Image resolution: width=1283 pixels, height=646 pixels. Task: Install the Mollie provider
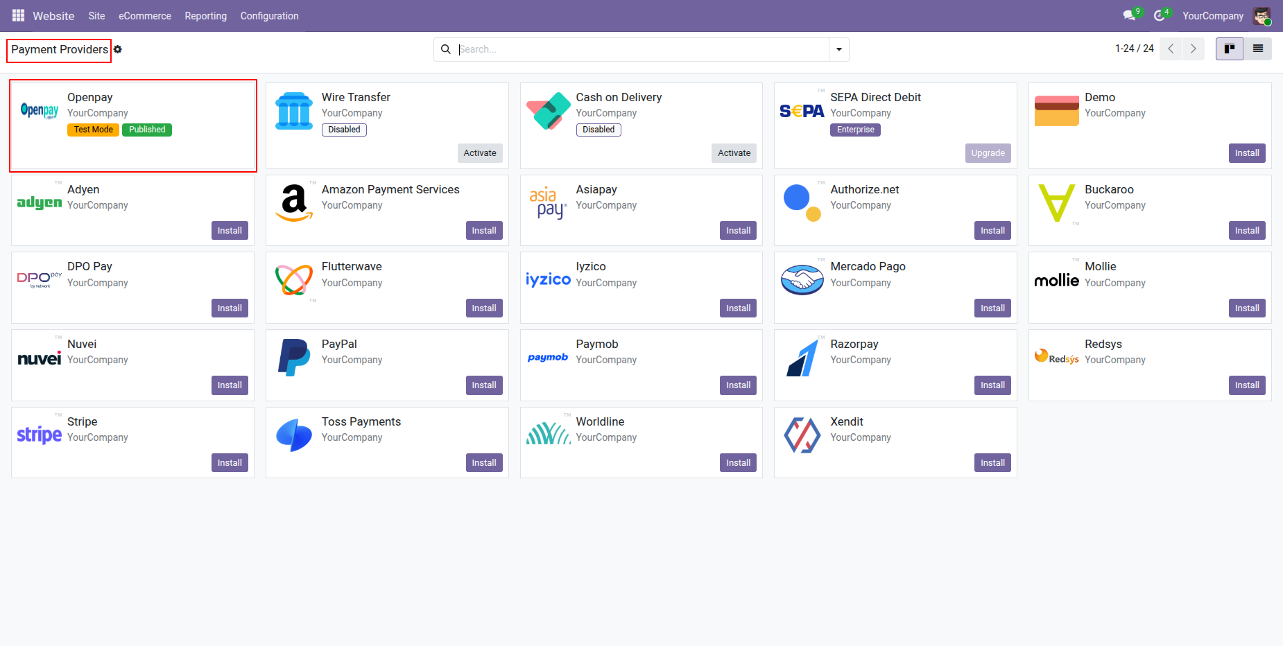(x=1247, y=308)
